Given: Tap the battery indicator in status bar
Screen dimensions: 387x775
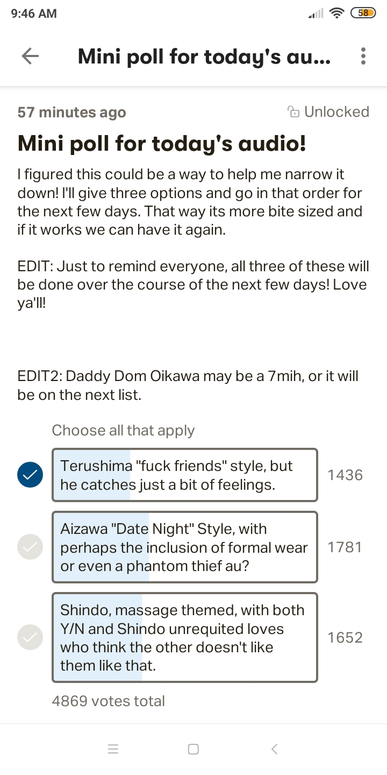Looking at the screenshot, I should 363,13.
